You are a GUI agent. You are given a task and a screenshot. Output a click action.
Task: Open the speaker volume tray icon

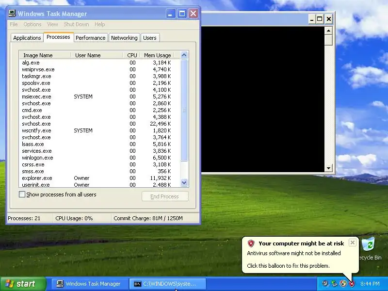pos(325,284)
